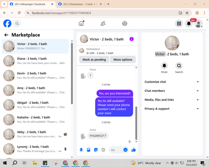View site information icon in address bar
The image size is (209, 167).
pos(28,13)
